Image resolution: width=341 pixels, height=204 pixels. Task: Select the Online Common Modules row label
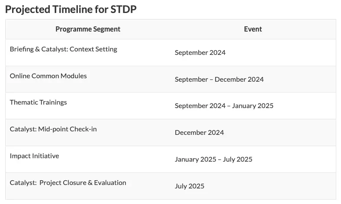pos(48,76)
